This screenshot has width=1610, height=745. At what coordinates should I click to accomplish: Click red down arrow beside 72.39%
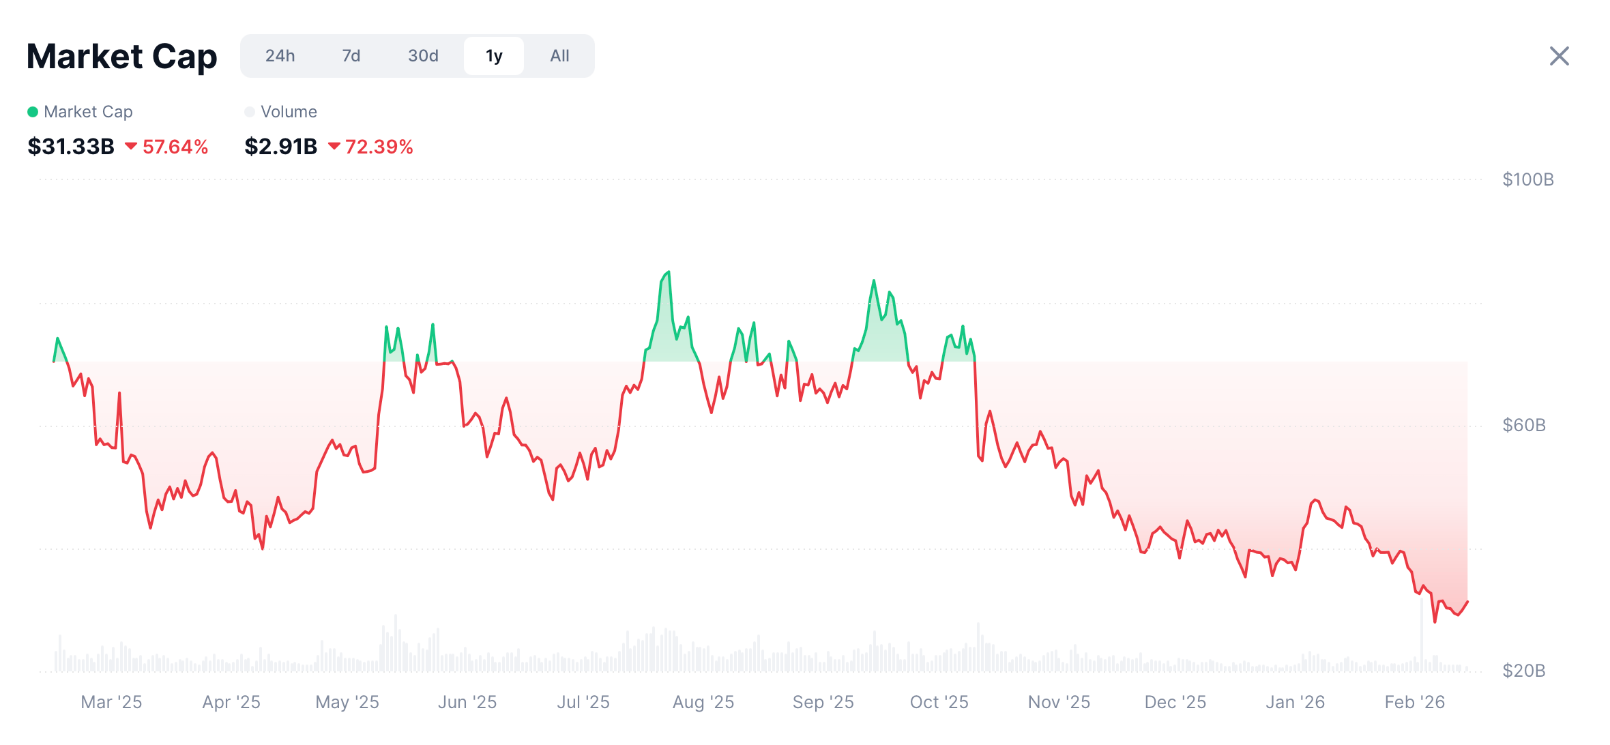334,146
